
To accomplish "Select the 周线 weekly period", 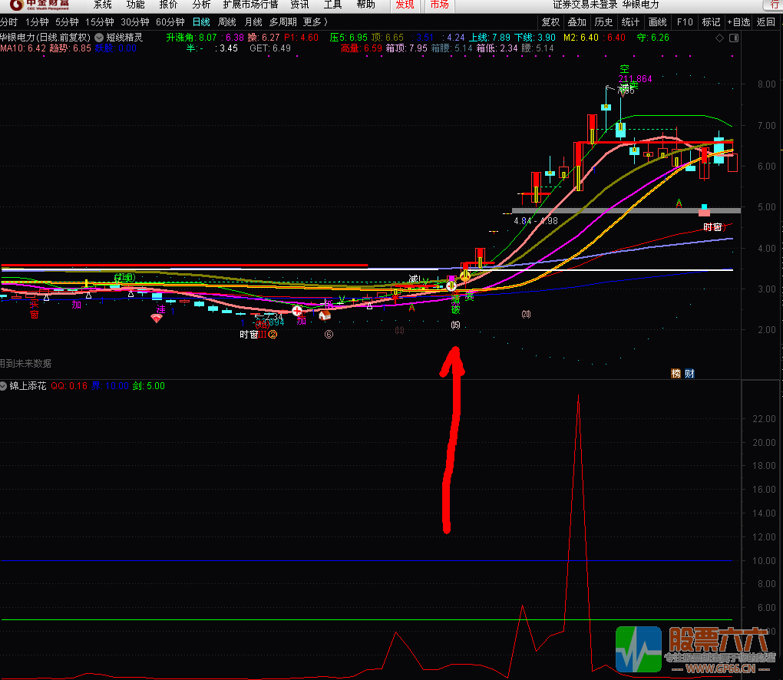I will click(227, 22).
